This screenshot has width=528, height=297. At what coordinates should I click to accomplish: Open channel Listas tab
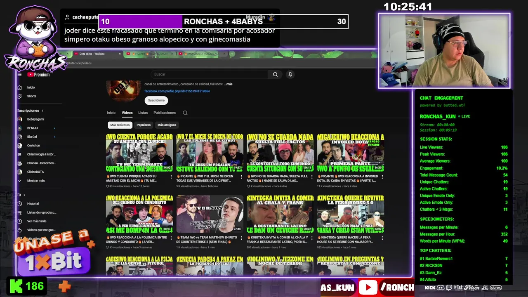click(x=143, y=113)
